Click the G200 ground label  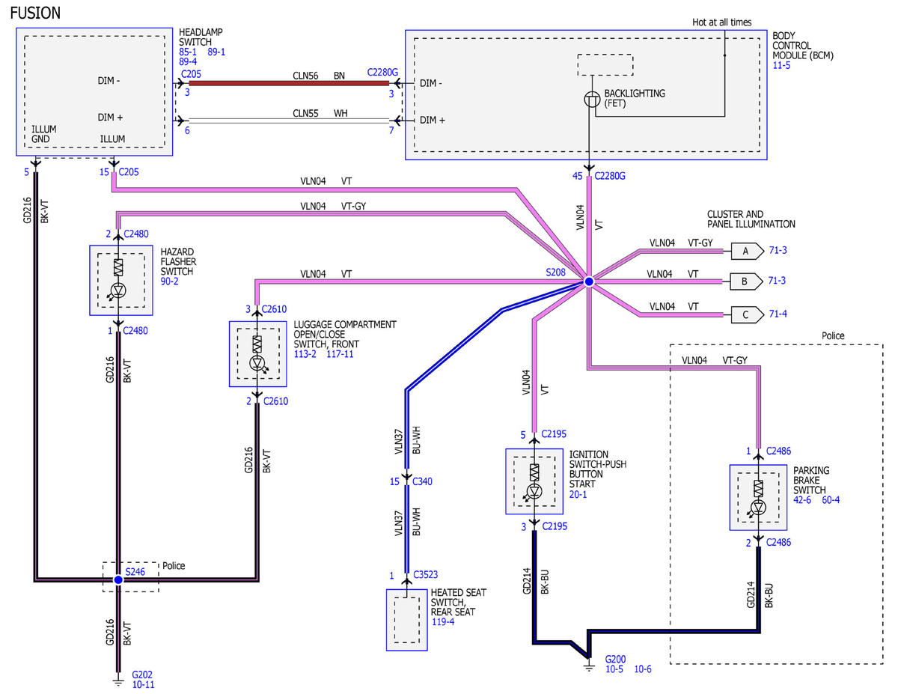616,658
